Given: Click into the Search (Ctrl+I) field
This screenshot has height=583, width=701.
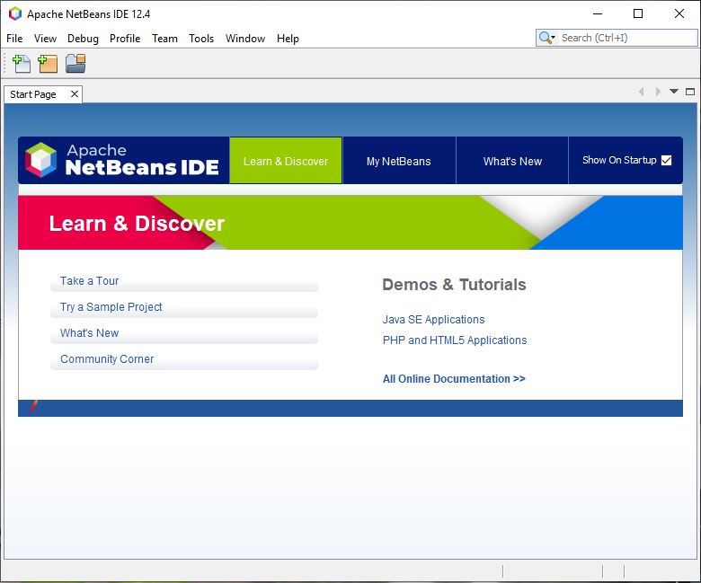Looking at the screenshot, I should [x=627, y=38].
